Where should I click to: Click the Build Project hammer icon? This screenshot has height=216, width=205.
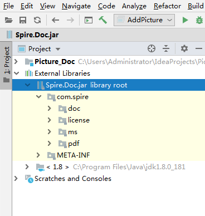click(x=102, y=20)
